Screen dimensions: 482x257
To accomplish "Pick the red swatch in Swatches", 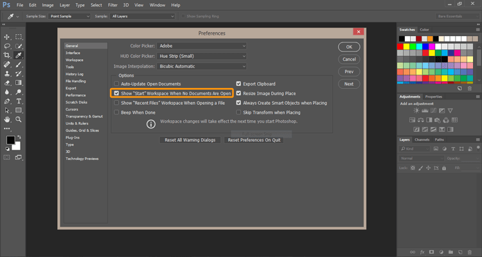I will coord(400,47).
